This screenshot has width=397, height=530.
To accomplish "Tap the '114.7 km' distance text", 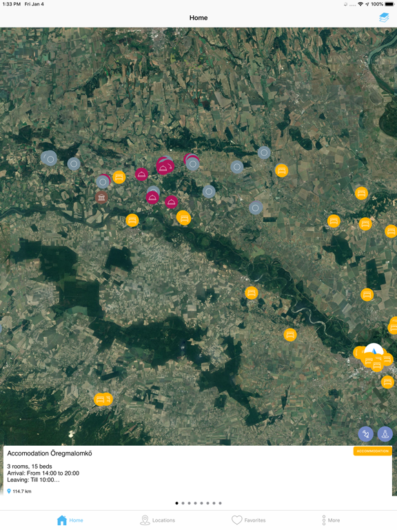I will [x=22, y=491].
